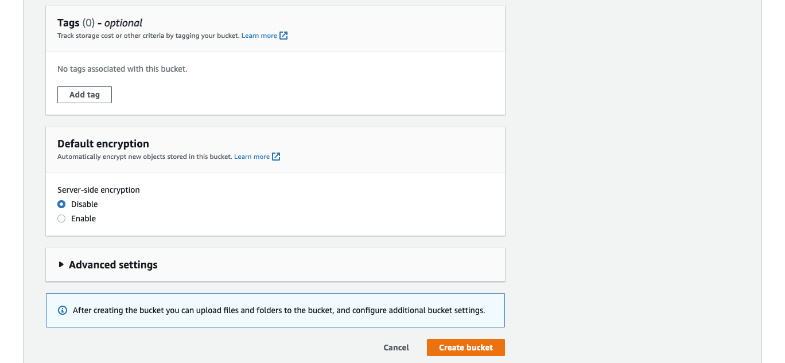
Task: Enable server-side encryption
Action: point(61,218)
